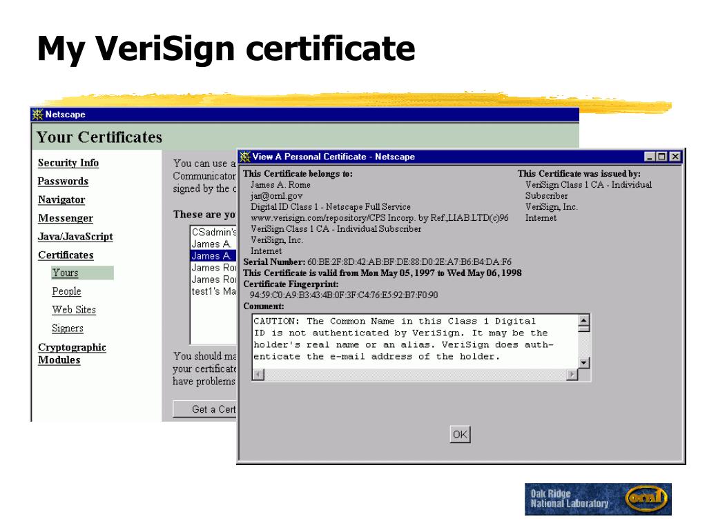707x530 pixels.
Task: Click the www.verisign.com repository text line
Action: pyautogui.click(x=380, y=218)
